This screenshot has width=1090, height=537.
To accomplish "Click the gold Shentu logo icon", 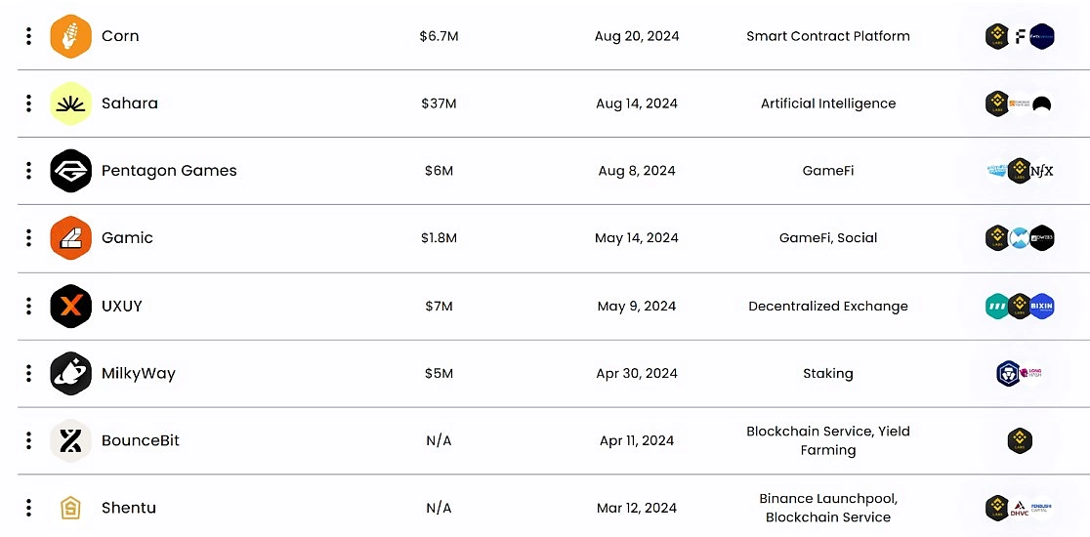I will point(71,508).
